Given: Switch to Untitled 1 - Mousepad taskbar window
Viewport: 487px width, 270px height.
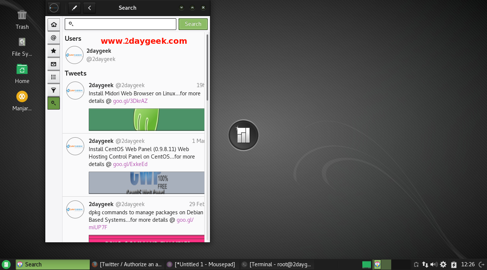Looking at the screenshot, I should click(201, 264).
